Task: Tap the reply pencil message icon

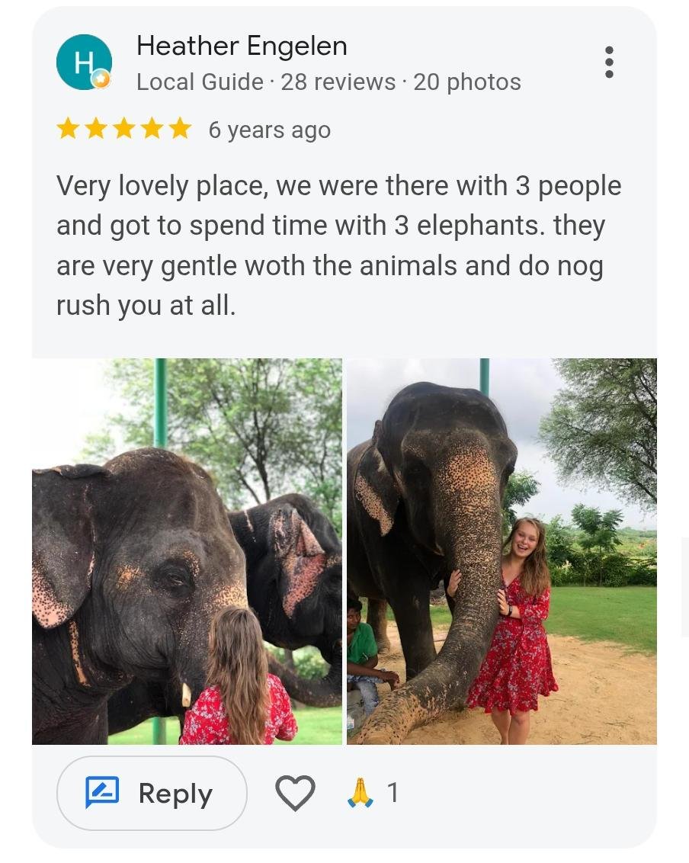Action: pyautogui.click(x=102, y=793)
